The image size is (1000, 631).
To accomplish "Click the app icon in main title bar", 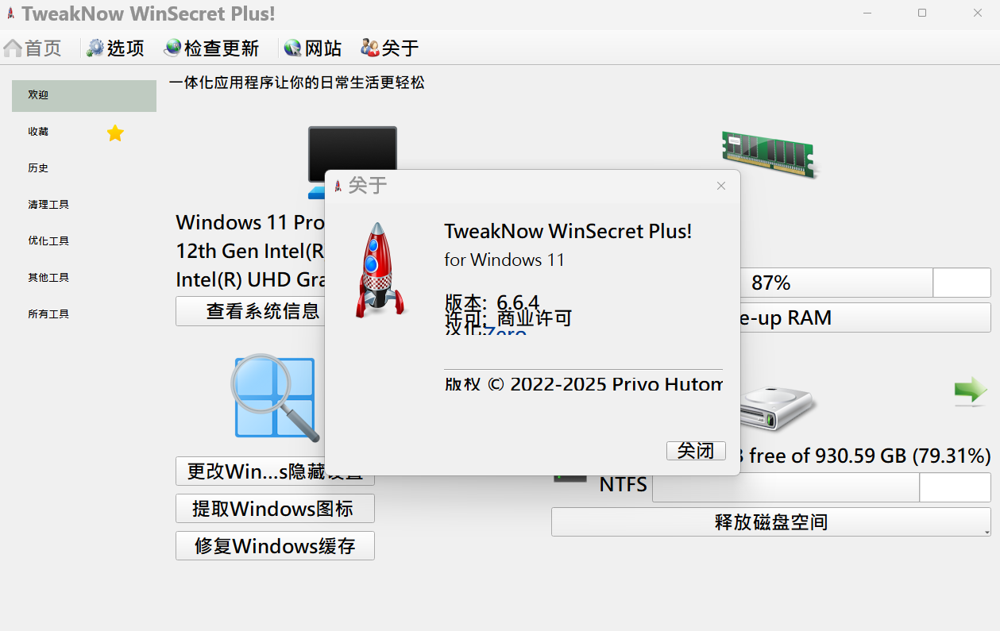I will pos(10,13).
